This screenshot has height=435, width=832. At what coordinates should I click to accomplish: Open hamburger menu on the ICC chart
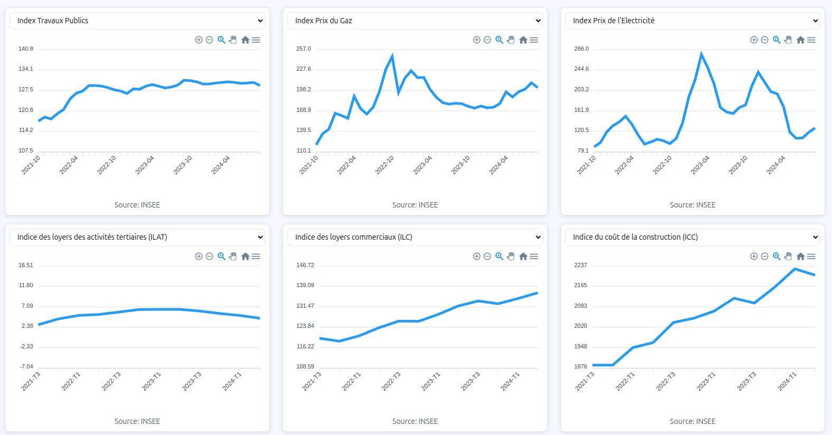811,257
